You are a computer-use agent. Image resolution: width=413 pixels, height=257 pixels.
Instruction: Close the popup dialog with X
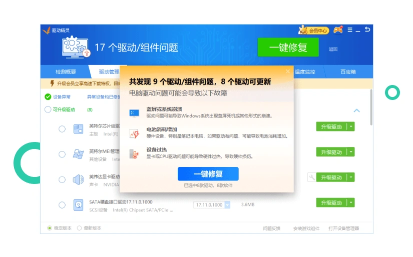click(x=288, y=71)
